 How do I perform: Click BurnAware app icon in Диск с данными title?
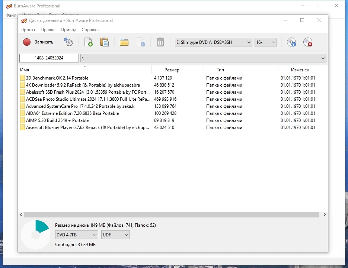23,20
